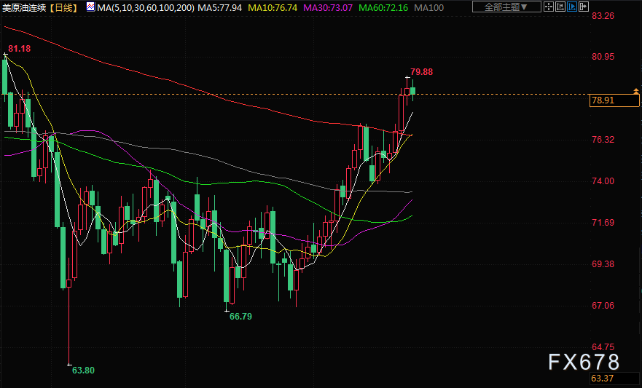The width and height of the screenshot is (642, 388).
Task: Click the 80.95 price axis label
Action: coord(603,57)
